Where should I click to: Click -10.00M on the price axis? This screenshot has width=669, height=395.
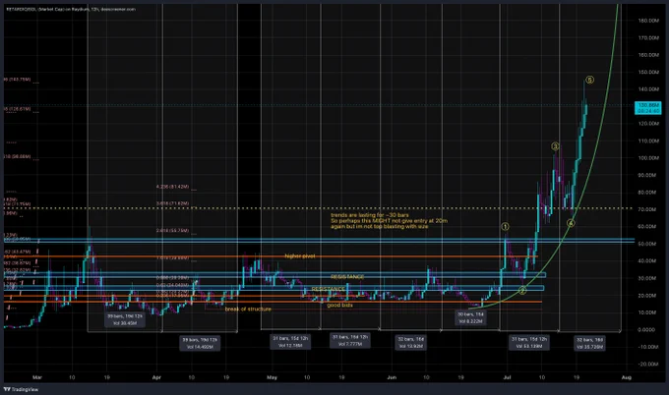[x=648, y=347]
